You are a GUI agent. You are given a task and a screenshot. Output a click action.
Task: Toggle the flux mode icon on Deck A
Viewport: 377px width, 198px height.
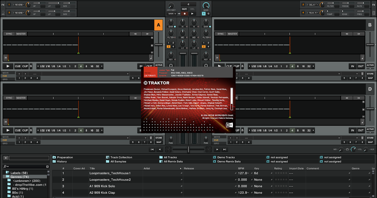[x=31, y=66]
